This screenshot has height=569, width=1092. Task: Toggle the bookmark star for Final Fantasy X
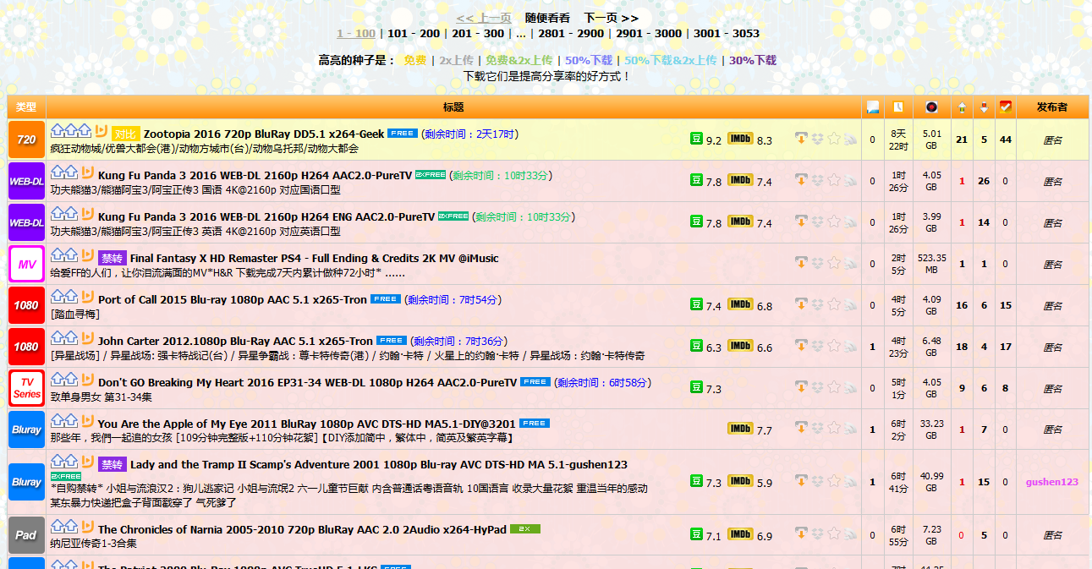[834, 263]
